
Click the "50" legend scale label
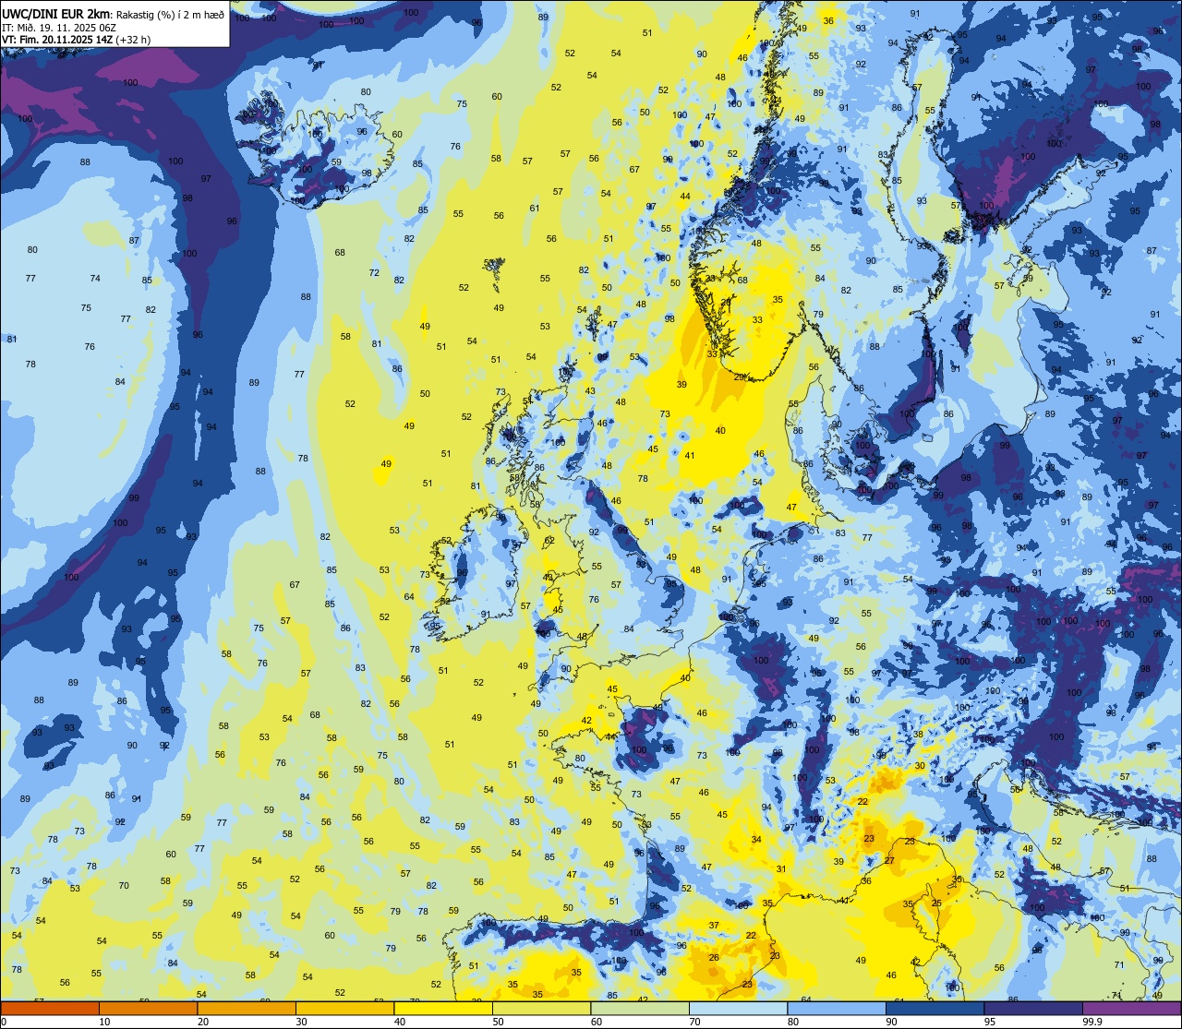point(499,1021)
